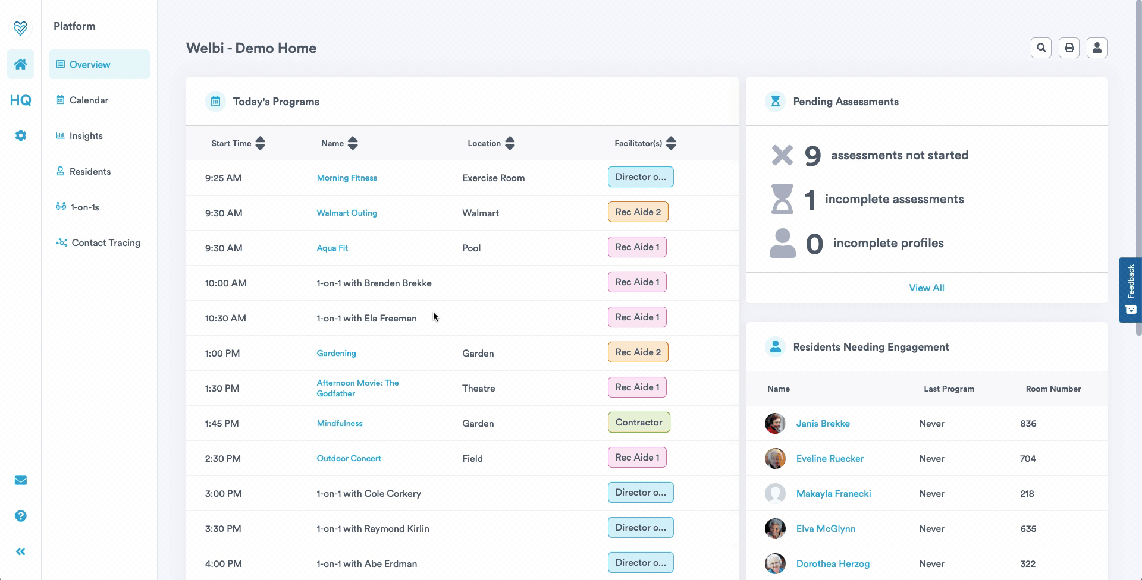Click Director tag on Morning Fitness row
Screen dimensions: 1142x580
[x=641, y=177]
